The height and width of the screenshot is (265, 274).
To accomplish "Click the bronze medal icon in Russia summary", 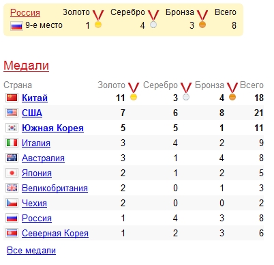I will tap(202, 19).
